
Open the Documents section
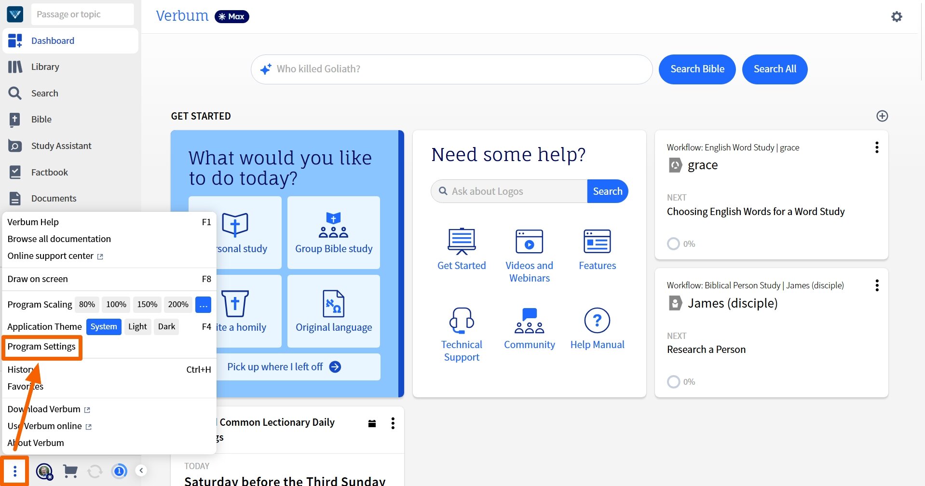(x=70, y=198)
